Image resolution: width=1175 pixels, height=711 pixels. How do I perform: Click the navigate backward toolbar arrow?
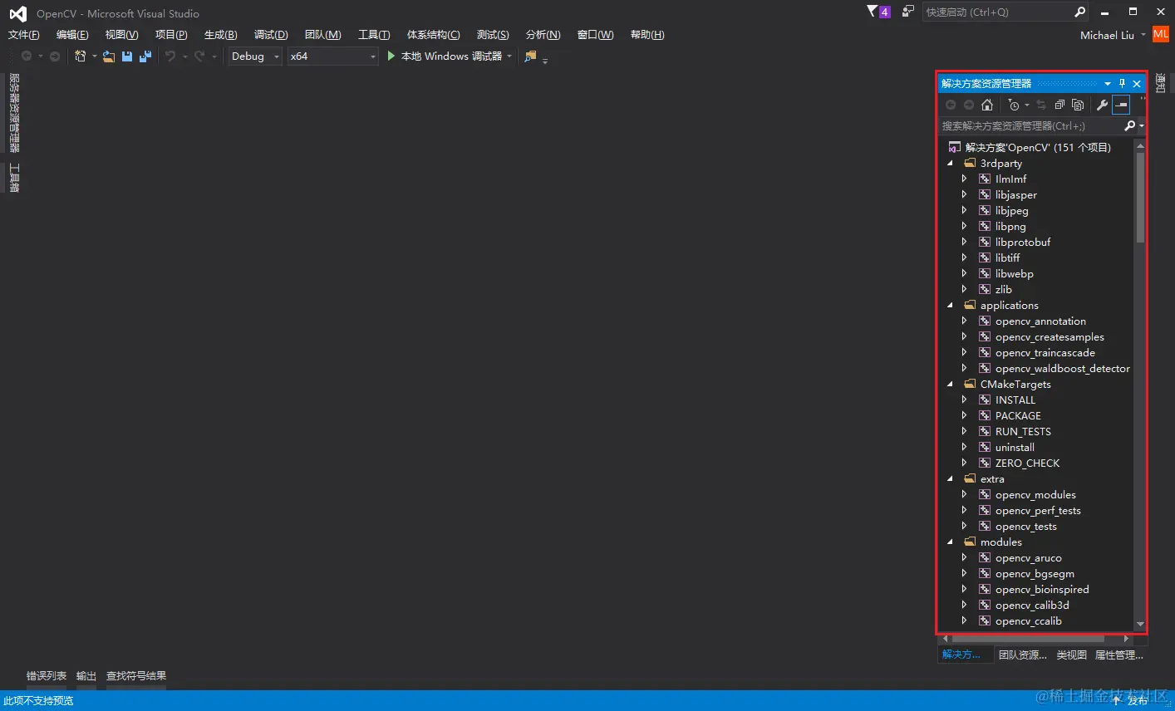pyautogui.click(x=27, y=56)
